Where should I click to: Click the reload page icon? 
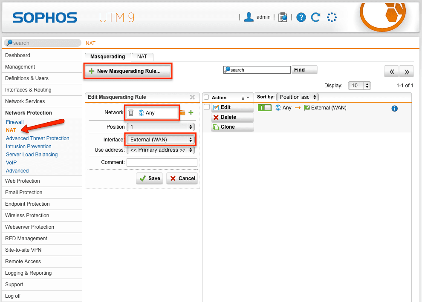tap(316, 17)
